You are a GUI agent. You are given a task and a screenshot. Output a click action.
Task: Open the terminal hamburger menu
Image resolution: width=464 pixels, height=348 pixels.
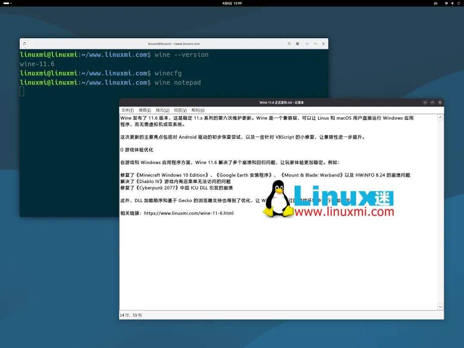pyautogui.click(x=297, y=43)
